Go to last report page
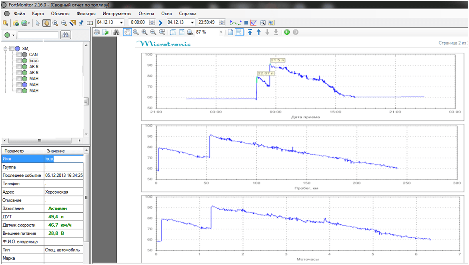The image size is (469, 265). [x=276, y=32]
